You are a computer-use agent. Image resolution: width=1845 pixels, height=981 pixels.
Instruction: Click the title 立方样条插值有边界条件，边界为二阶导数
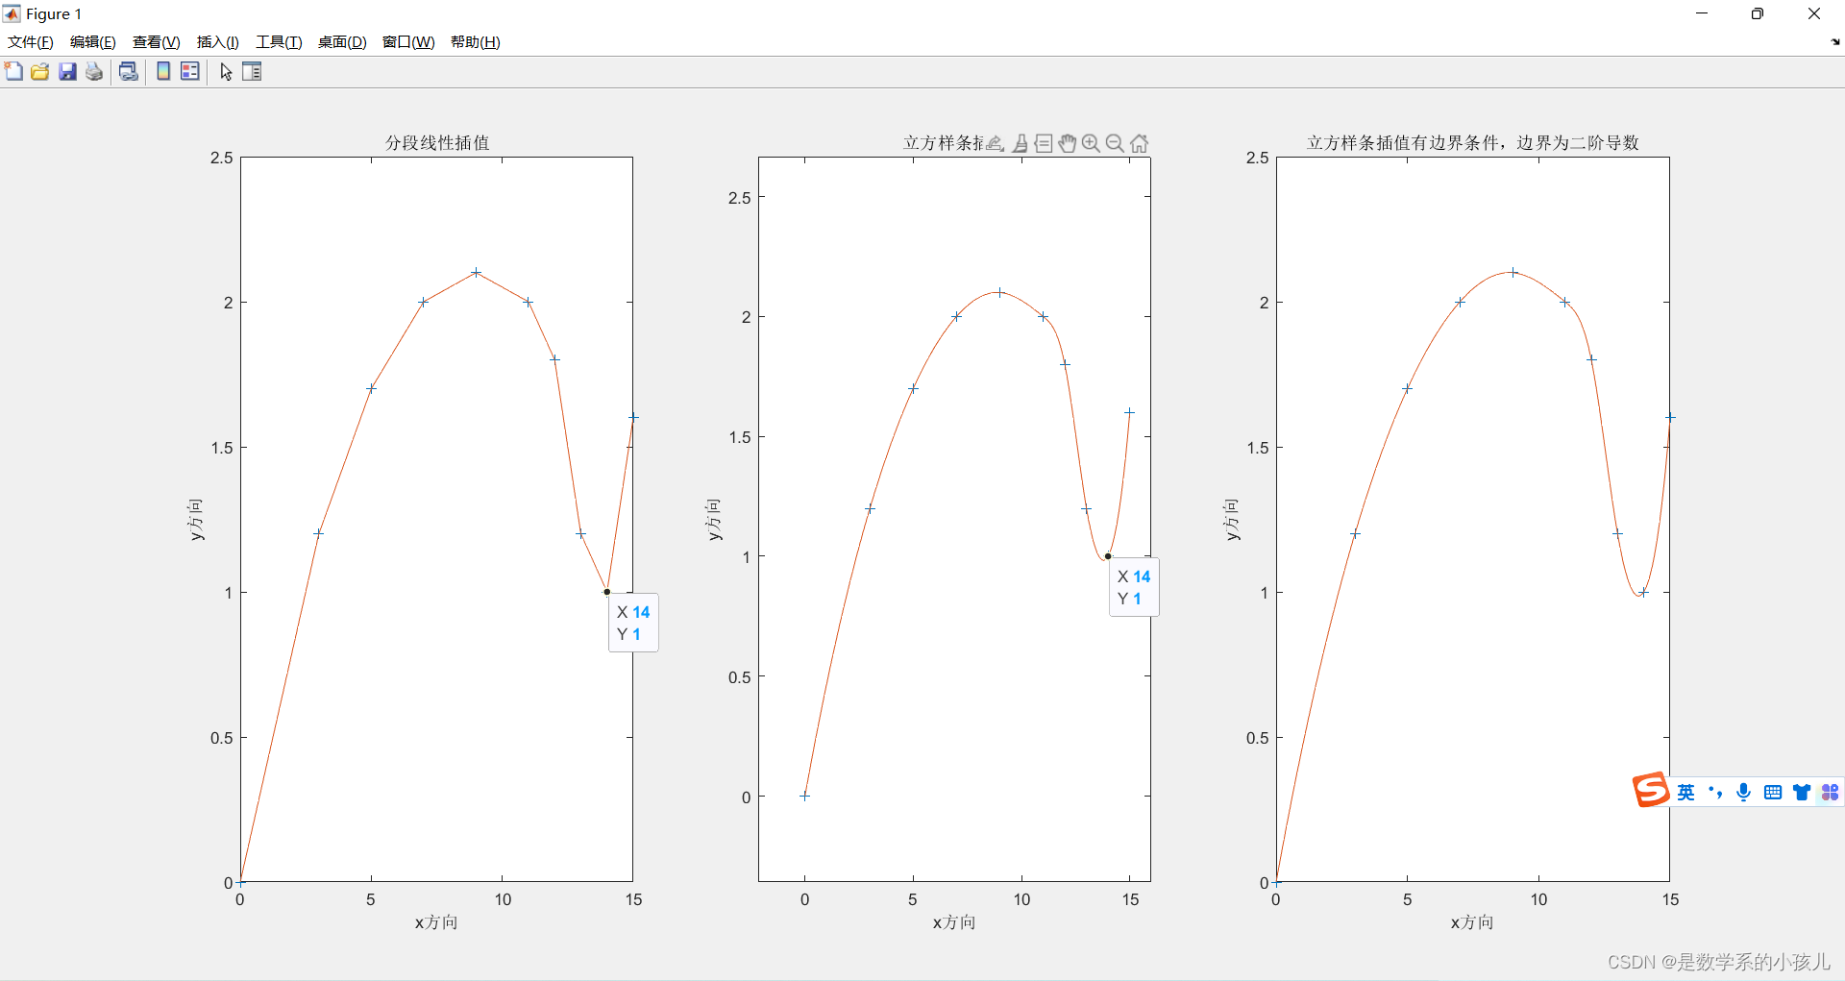(1472, 143)
